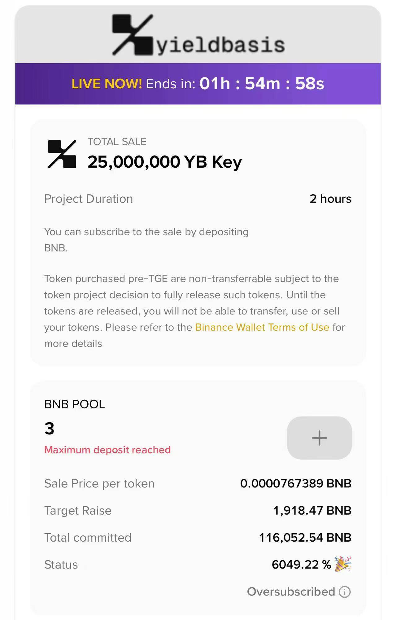
Task: Open the Binance Wallet Terms of Use link
Action: click(x=262, y=328)
